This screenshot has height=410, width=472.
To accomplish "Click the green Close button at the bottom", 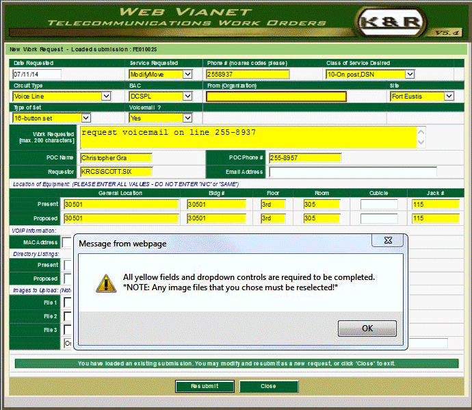I will point(269,386).
